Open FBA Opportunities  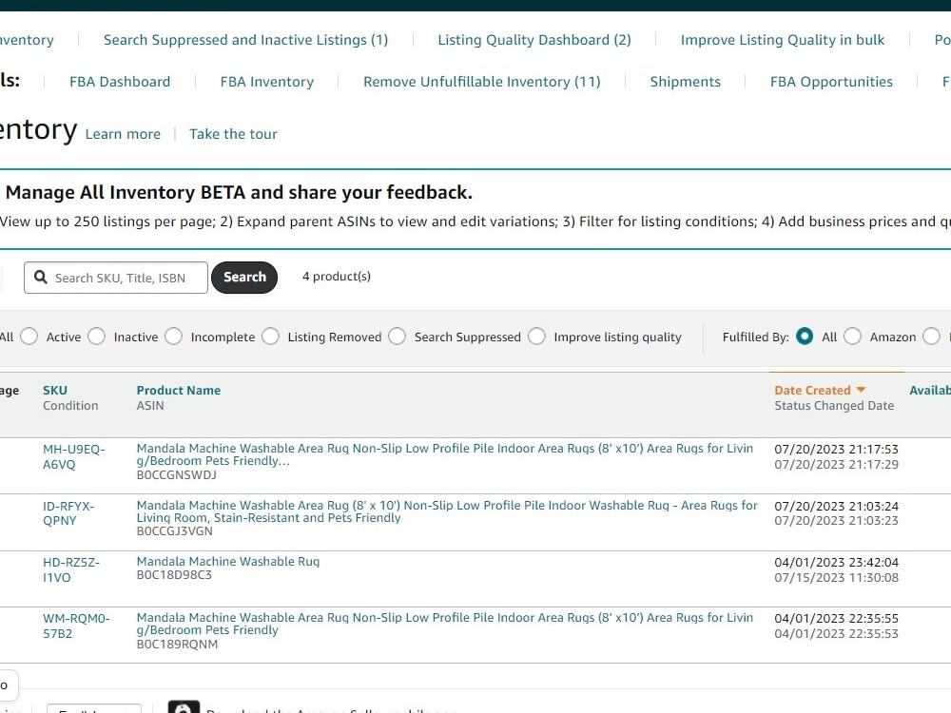coord(831,82)
